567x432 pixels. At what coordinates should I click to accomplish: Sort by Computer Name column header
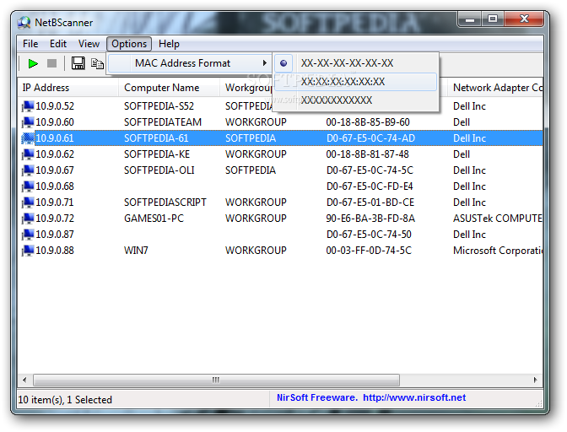tap(169, 88)
